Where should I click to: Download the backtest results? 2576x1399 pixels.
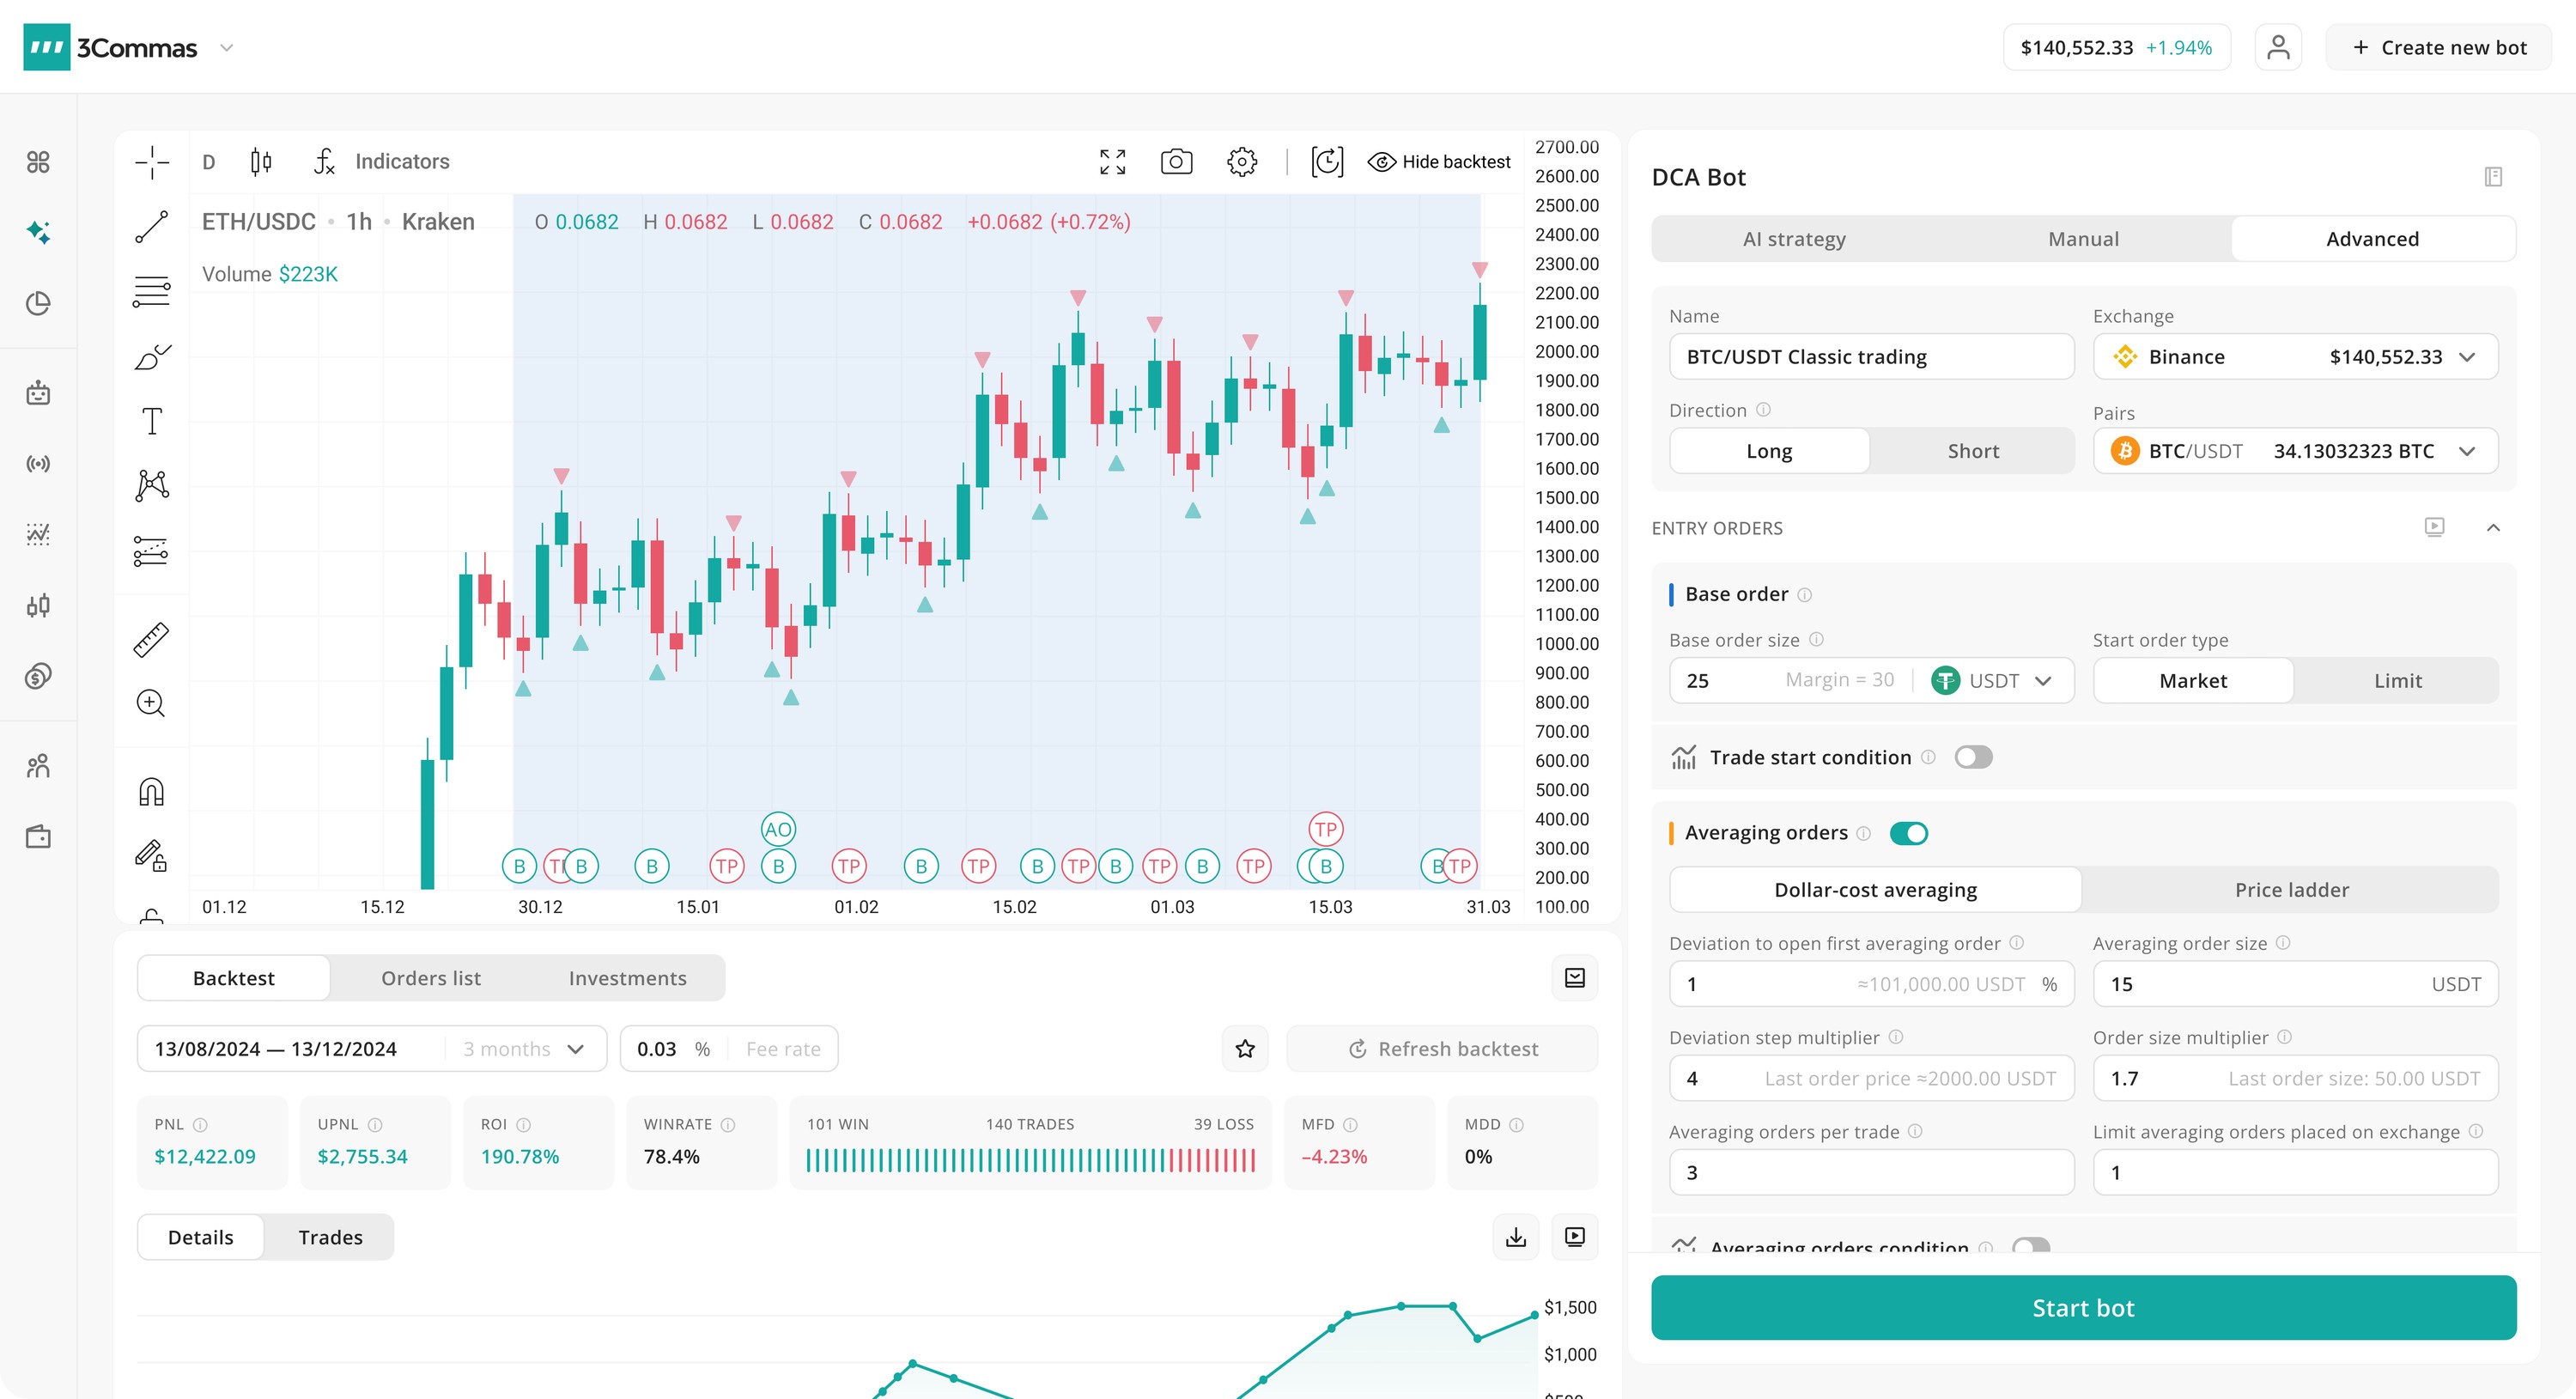1516,1237
